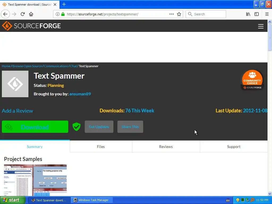The image size is (272, 204).
Task: Click the Firefox Search input field
Action: click(x=206, y=14)
